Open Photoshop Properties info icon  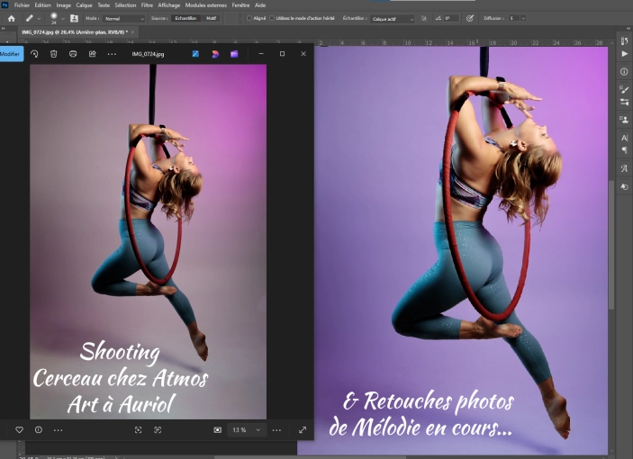[x=624, y=72]
